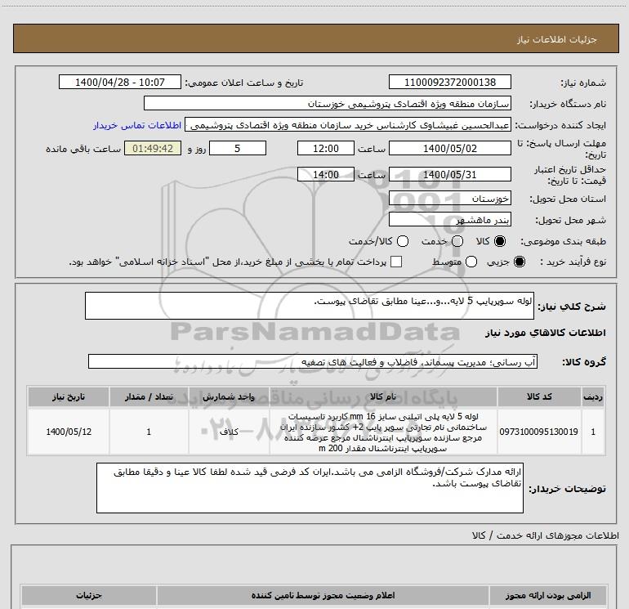Image resolution: width=629 pixels, height=609 pixels.
Task: Select the خدمت radio button
Action: tap(457, 241)
